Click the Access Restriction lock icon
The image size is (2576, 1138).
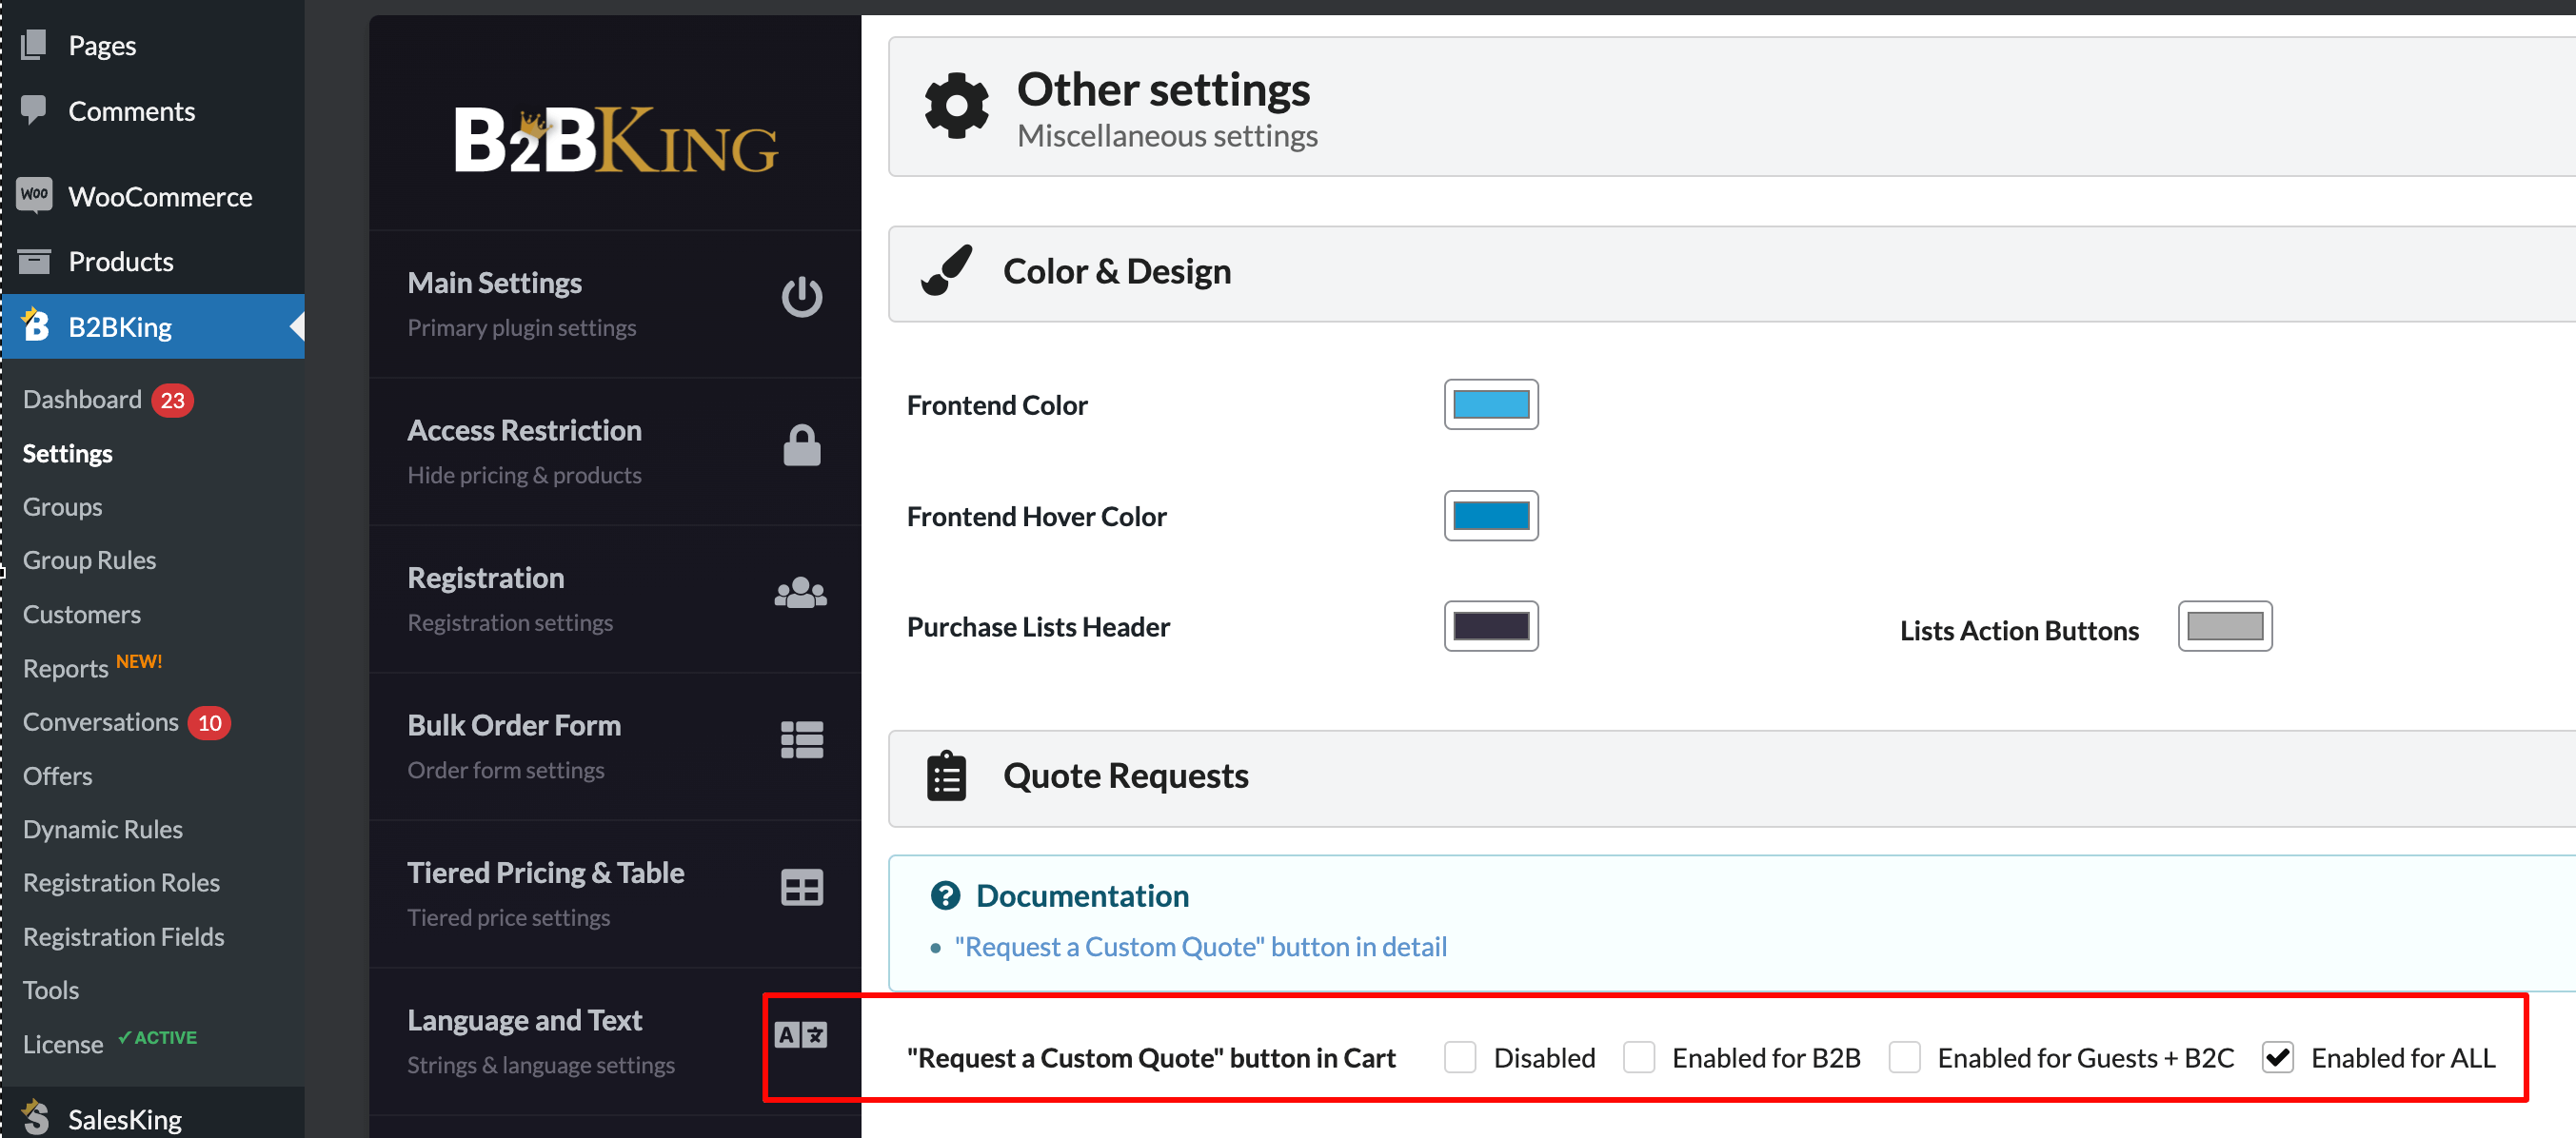[x=802, y=443]
